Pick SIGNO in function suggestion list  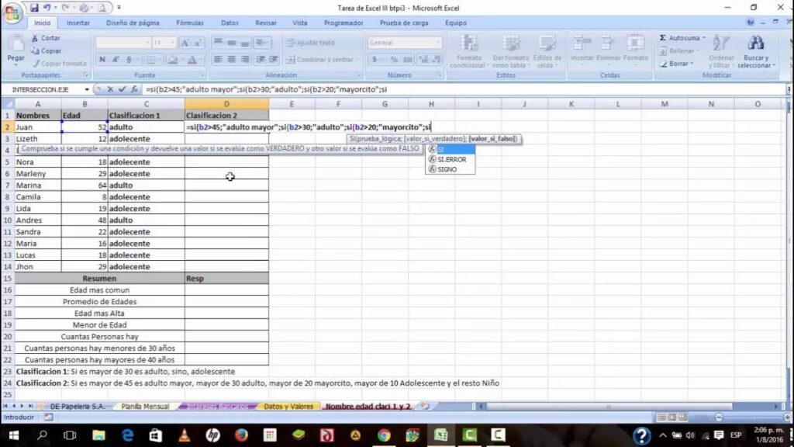tap(447, 168)
